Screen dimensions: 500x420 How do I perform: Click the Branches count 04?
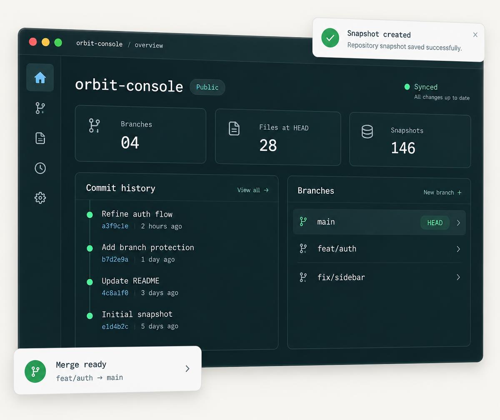pyautogui.click(x=130, y=143)
